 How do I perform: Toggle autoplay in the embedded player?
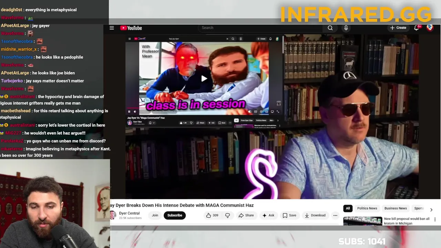(250, 112)
